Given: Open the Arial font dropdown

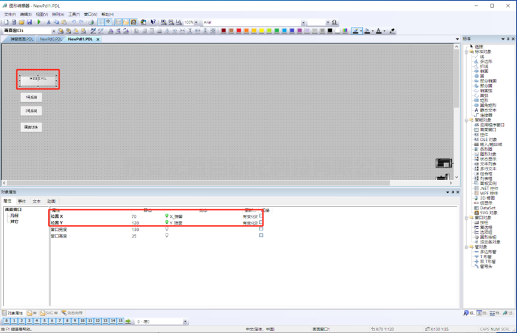Looking at the screenshot, I should 304,23.
